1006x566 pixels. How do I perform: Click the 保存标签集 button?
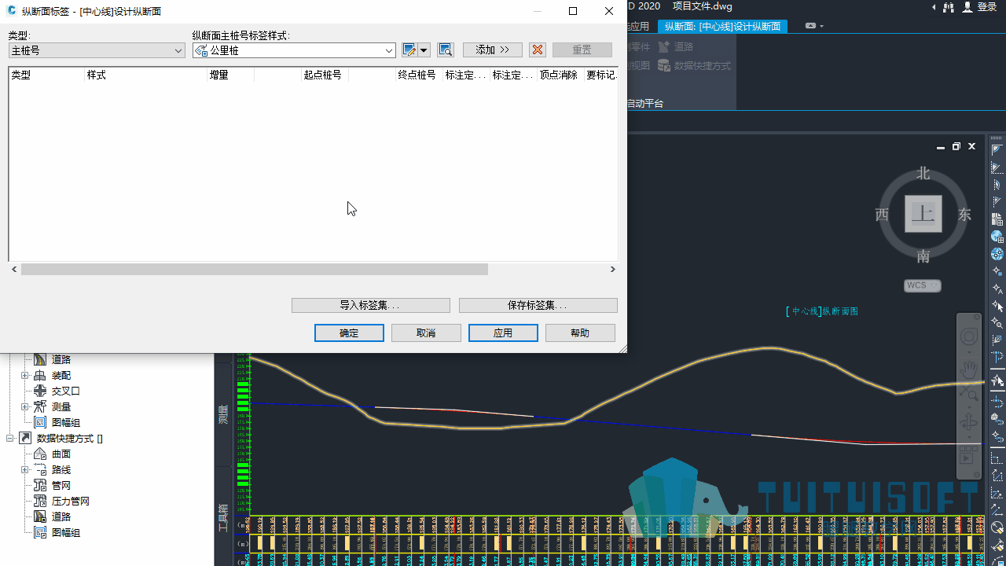pyautogui.click(x=538, y=305)
